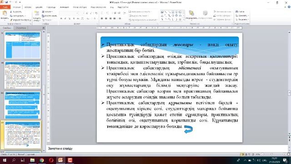291x164 pixels.
Task: Collapse the ribbon with the caret icon
Action: tap(285, 7)
